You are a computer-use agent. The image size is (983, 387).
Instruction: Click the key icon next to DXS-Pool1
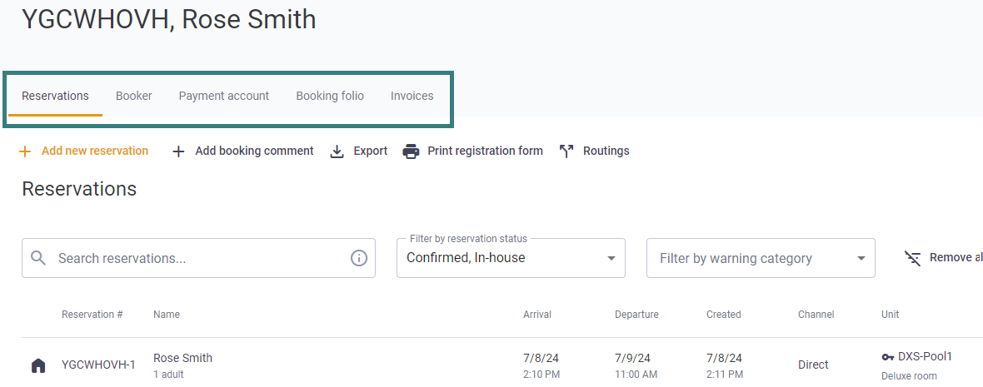point(888,357)
